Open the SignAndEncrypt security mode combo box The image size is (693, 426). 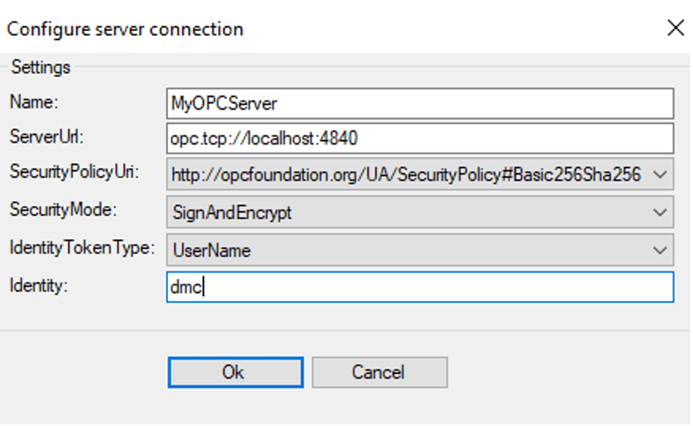420,212
